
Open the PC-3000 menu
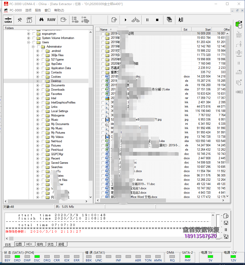tap(15, 10)
